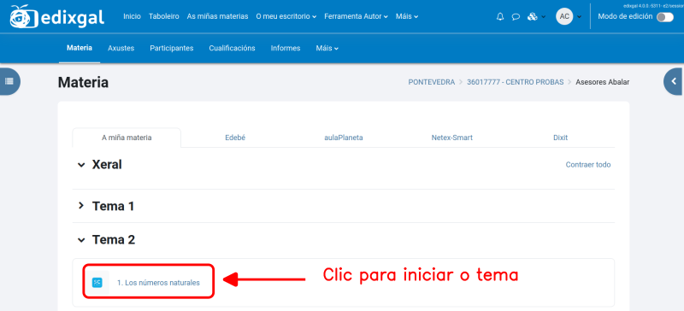Open the course index drawer icon
This screenshot has width=684, height=311.
coord(9,81)
